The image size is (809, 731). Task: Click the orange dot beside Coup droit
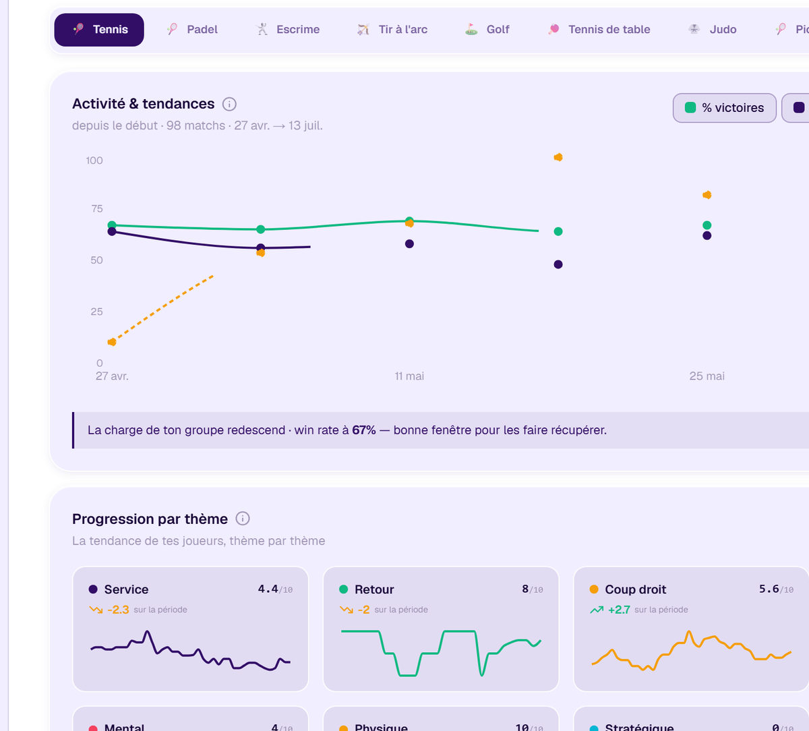tap(594, 589)
